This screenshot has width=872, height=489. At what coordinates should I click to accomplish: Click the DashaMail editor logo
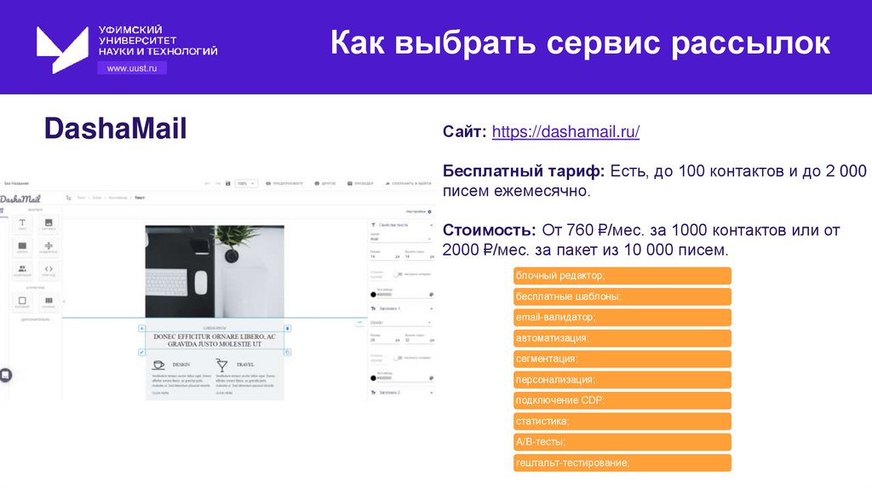pos(20,198)
